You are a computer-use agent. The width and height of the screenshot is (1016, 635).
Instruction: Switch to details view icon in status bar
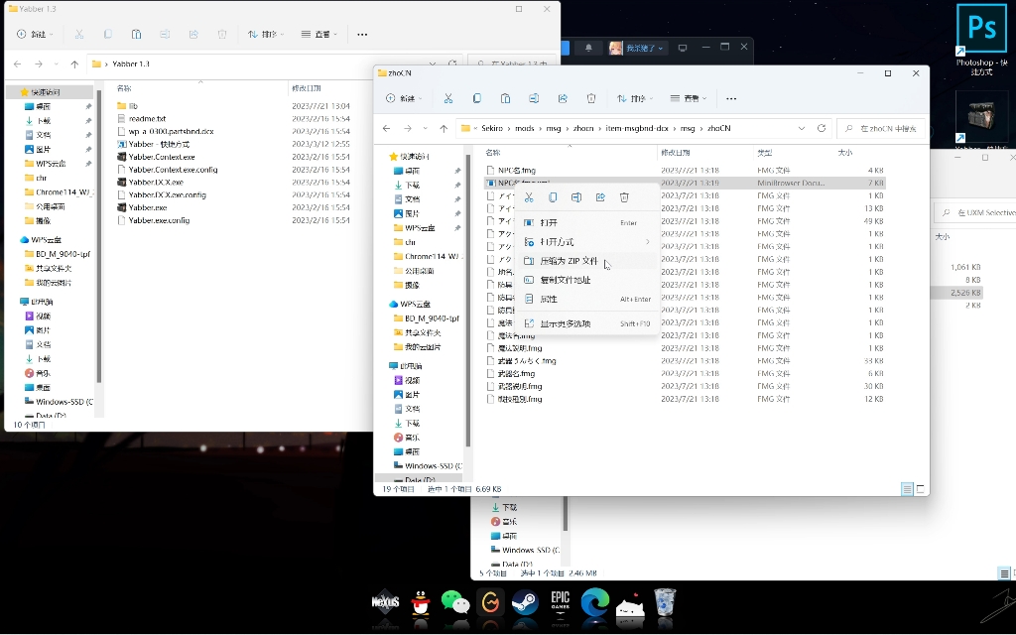(x=907, y=489)
